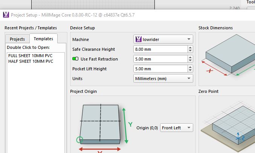Click the Pocket Lift Height field
255x153 pixels.
(x=160, y=69)
